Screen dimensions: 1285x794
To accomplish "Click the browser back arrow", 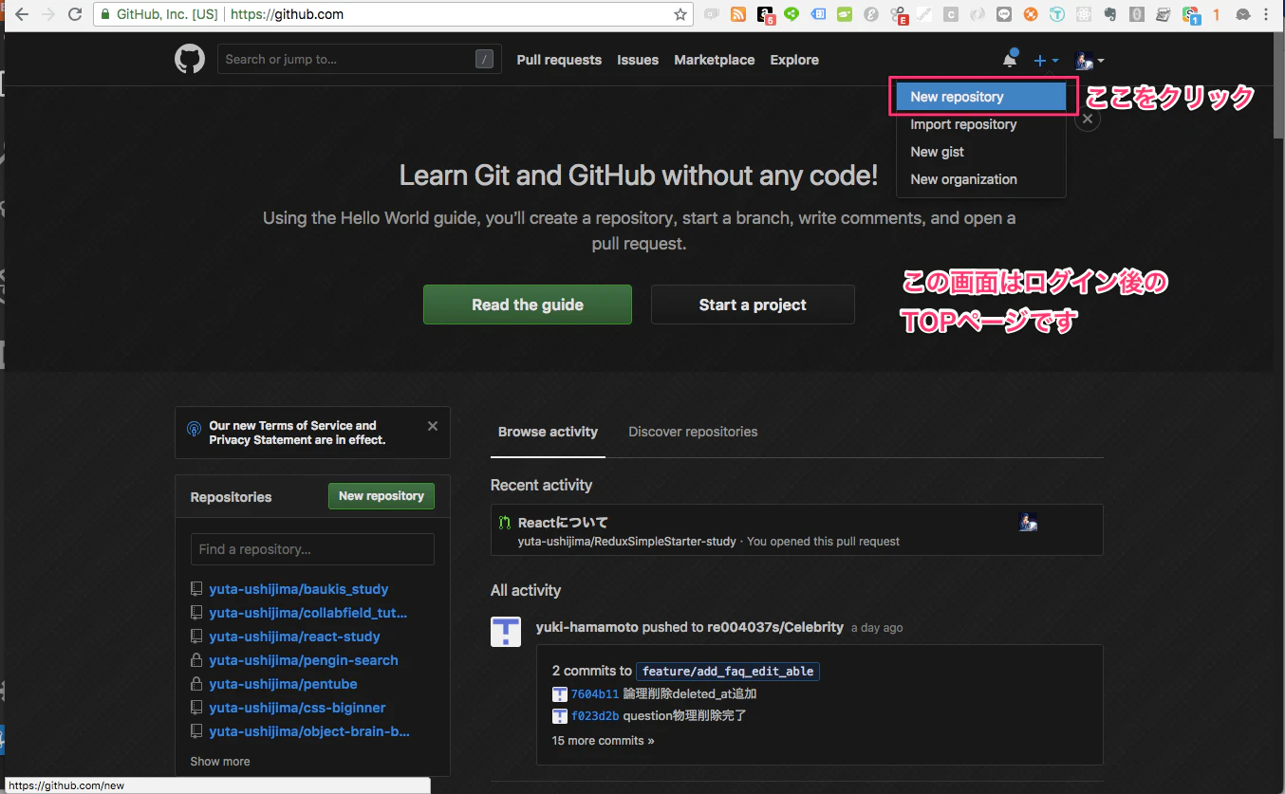I will [x=21, y=13].
